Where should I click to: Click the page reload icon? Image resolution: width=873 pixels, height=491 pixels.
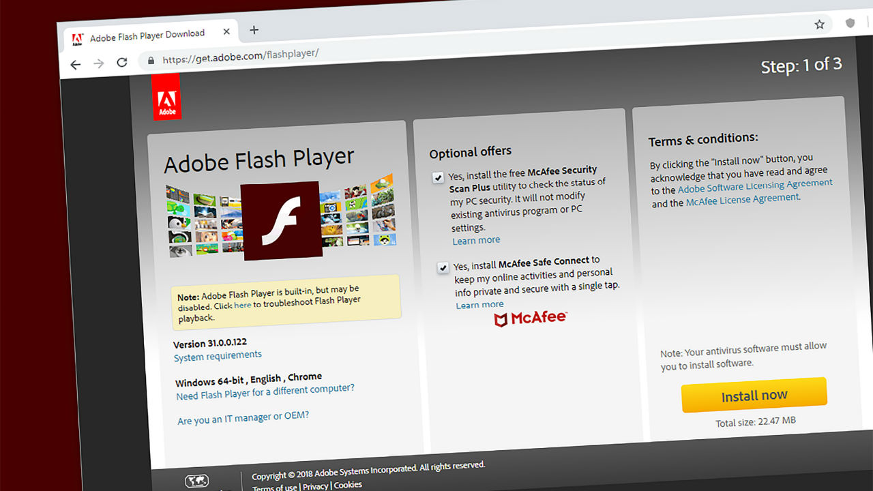122,61
